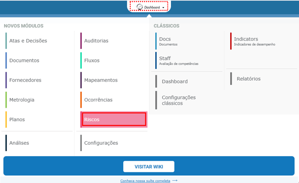The height and width of the screenshot is (183, 299).
Task: Open the Fluxos module
Action: click(x=92, y=61)
